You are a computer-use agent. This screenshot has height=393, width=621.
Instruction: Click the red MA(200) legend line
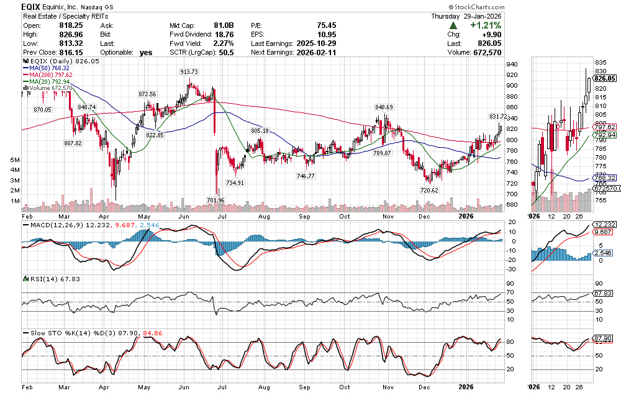[x=24, y=75]
